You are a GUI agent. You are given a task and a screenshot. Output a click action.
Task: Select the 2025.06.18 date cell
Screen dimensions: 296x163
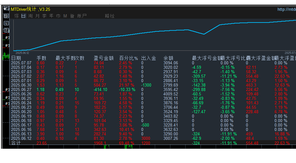coord(21,121)
